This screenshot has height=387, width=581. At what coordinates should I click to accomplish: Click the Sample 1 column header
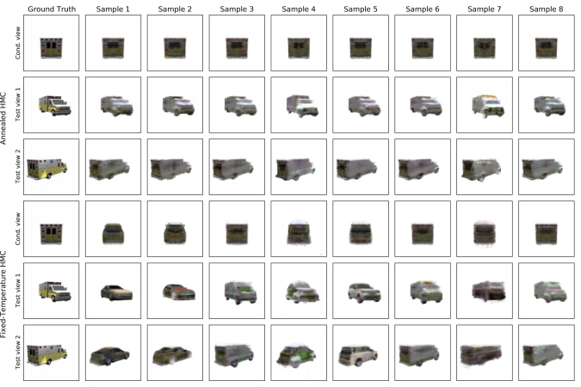tap(113, 9)
